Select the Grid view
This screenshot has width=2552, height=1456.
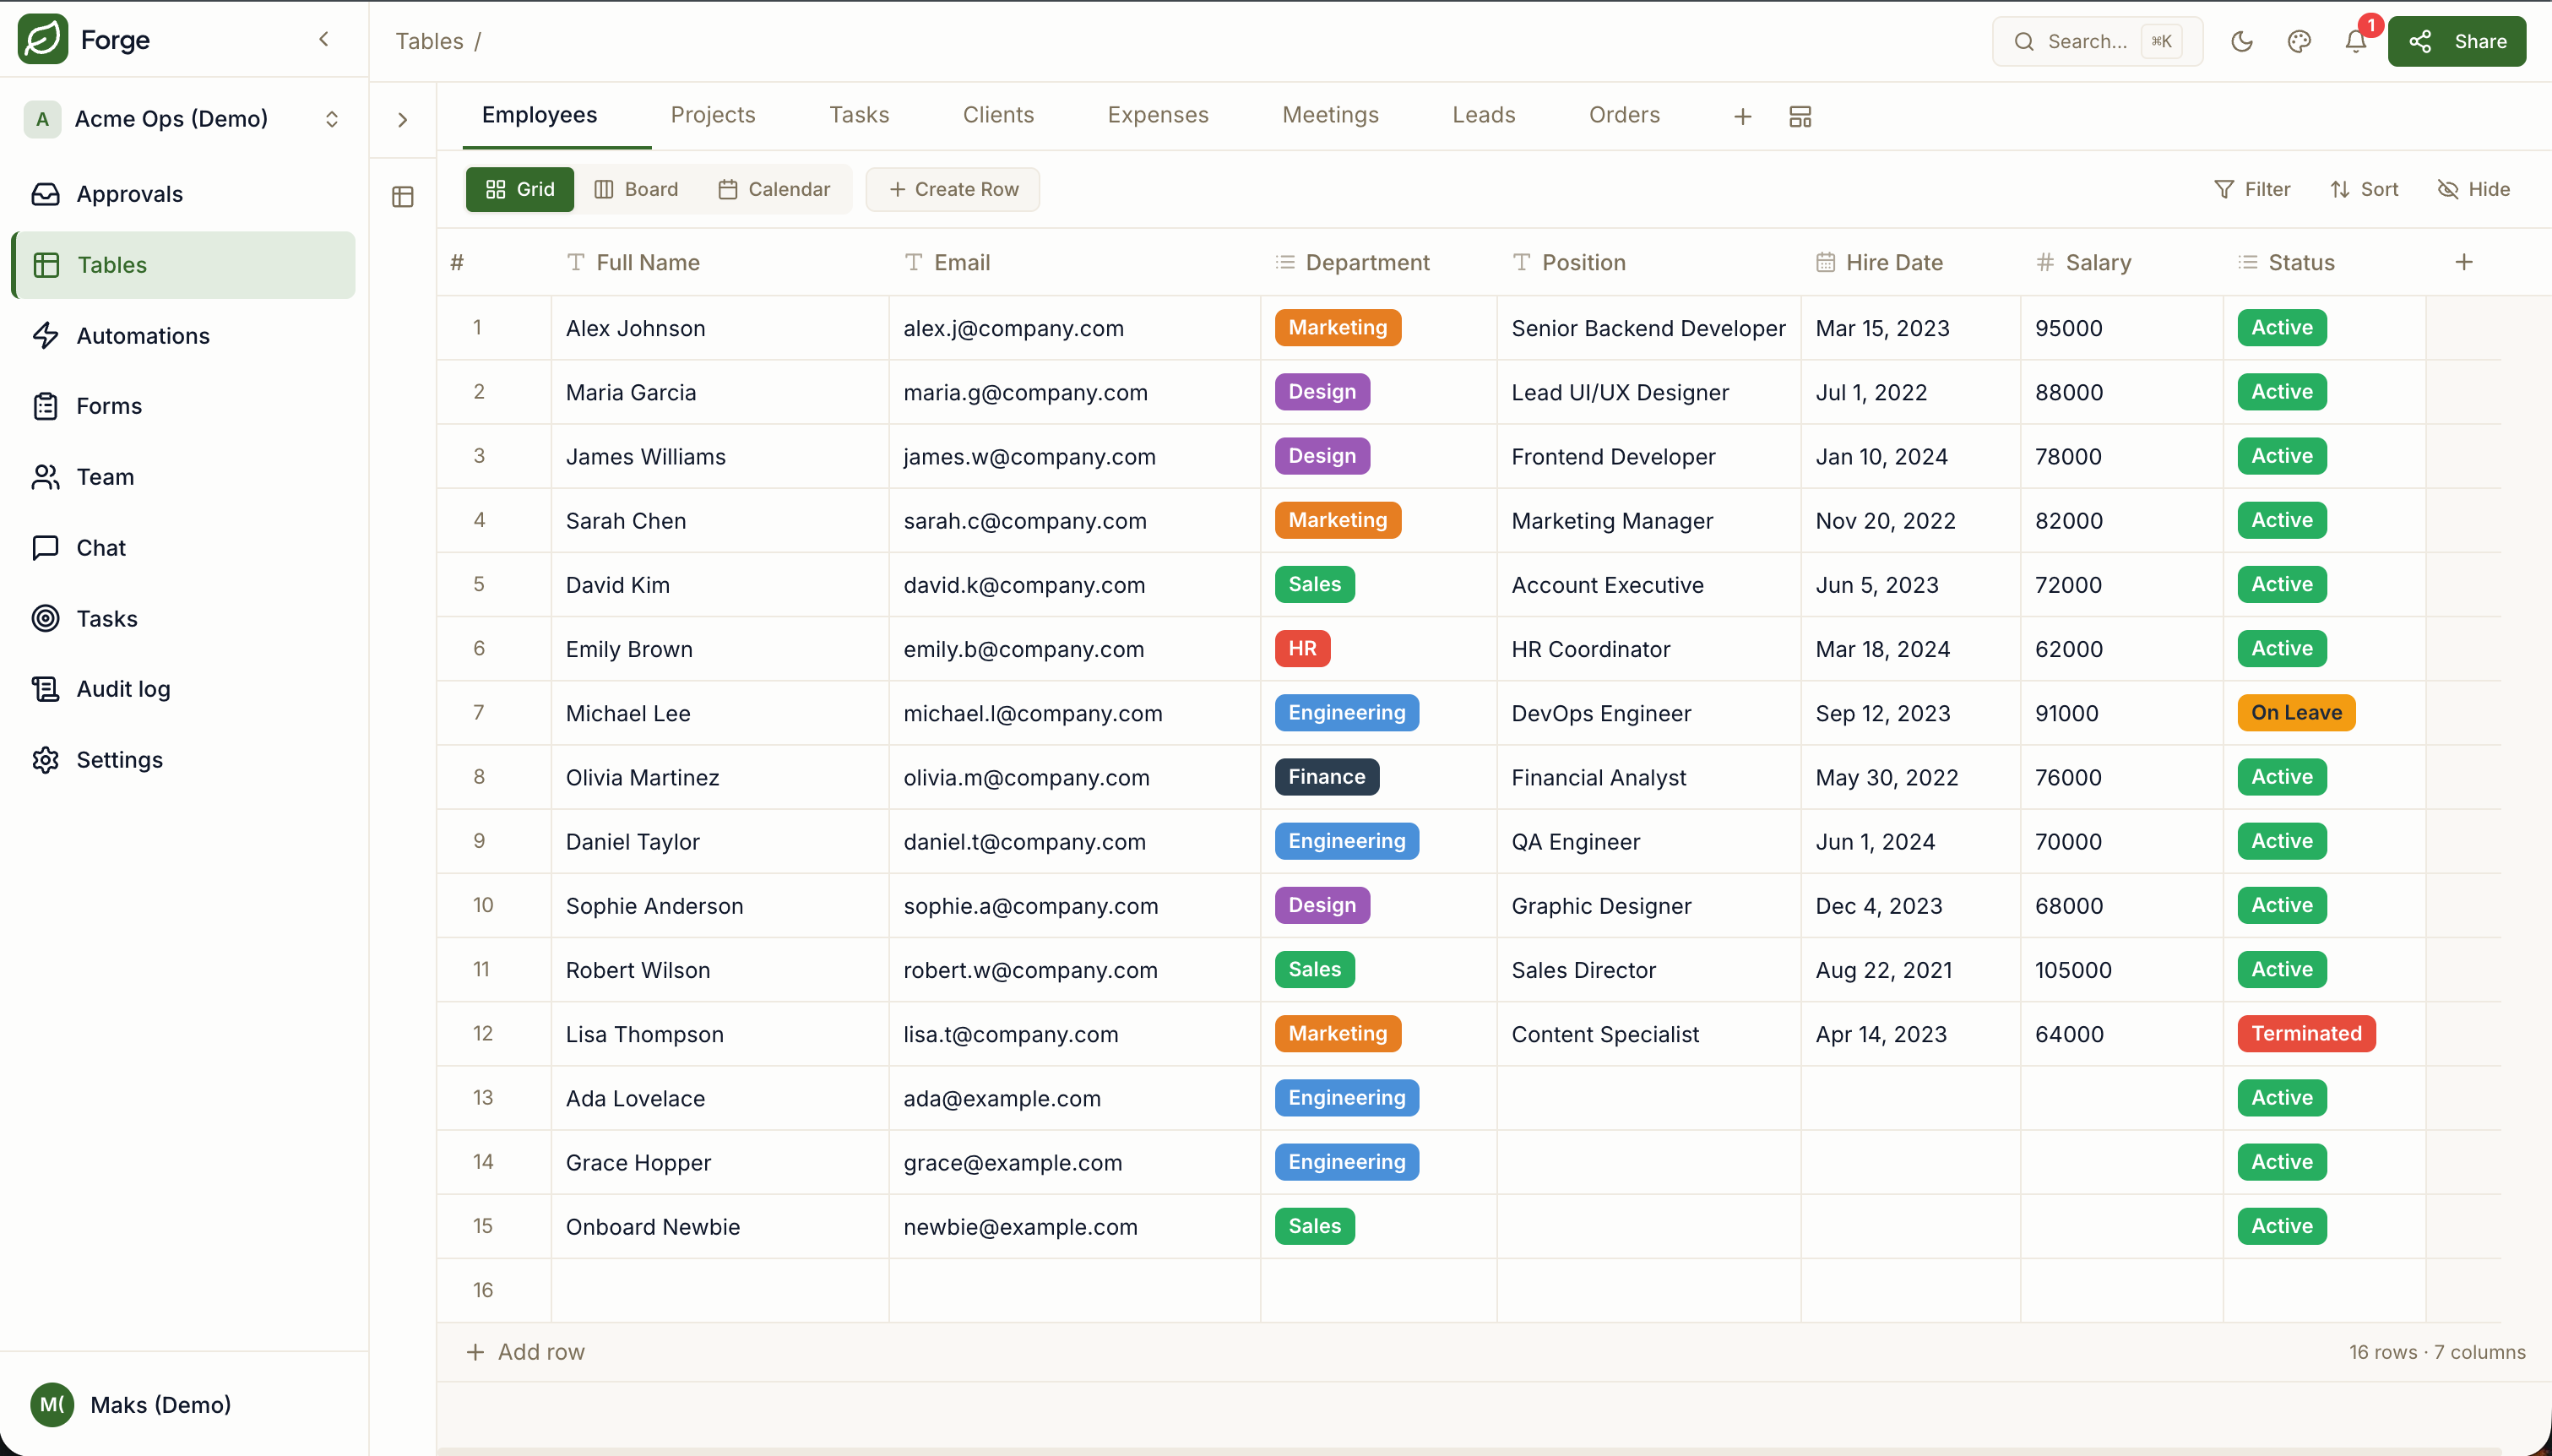coord(520,189)
